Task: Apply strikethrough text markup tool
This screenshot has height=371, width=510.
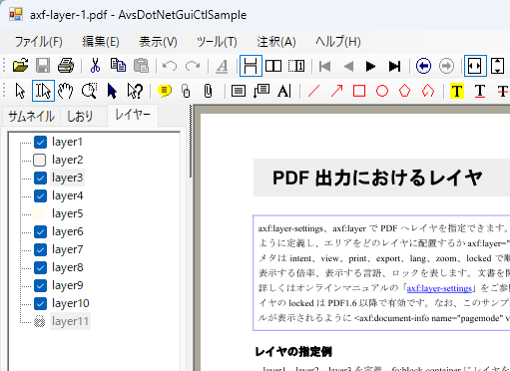Action: [503, 91]
